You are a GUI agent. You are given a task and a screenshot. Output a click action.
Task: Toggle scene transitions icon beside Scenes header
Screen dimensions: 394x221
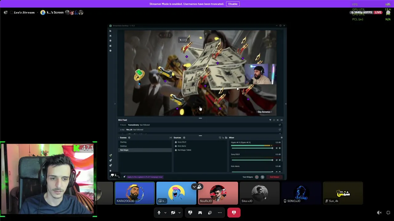click(x=171, y=138)
